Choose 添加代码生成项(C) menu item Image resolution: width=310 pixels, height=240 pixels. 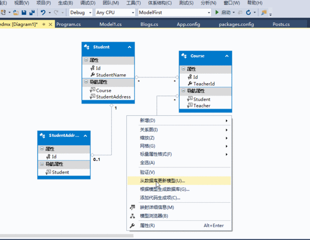coord(179,198)
